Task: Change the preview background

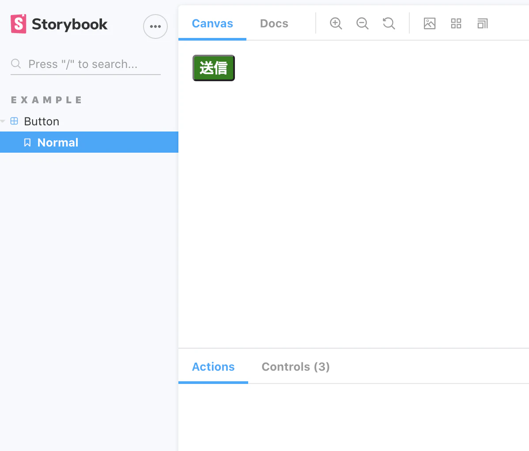Action: [430, 23]
